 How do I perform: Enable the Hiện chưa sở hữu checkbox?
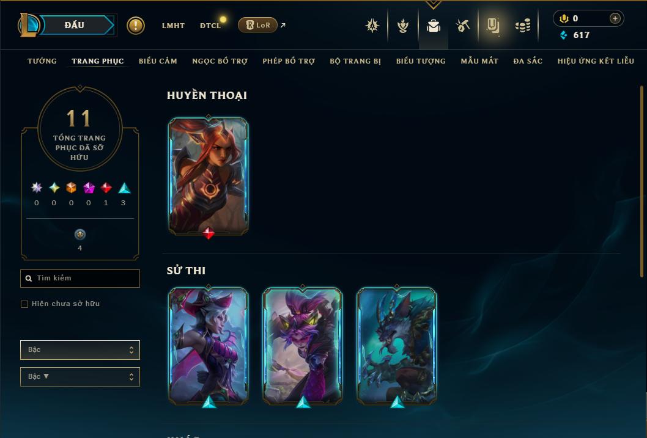click(24, 304)
